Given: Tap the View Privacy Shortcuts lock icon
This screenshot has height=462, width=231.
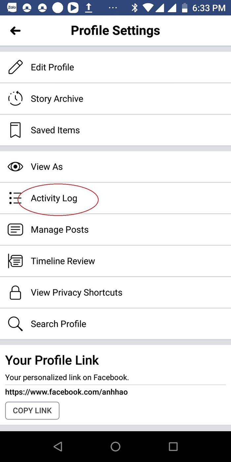Looking at the screenshot, I should point(15,293).
